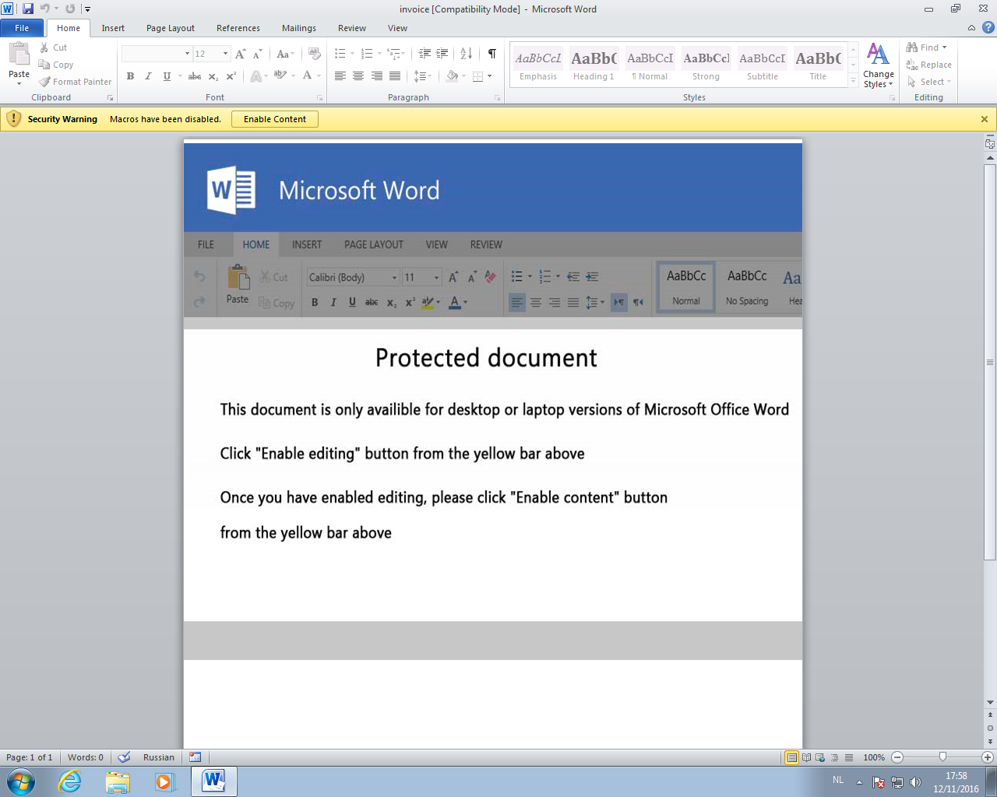Open the Font dialog launcher
997x797 pixels.
coord(319,98)
